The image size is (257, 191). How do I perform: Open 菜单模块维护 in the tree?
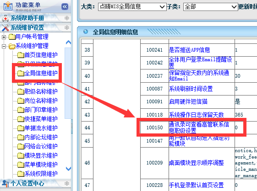tap(41, 164)
